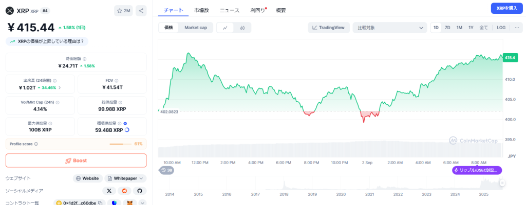Select the 7D time range

pos(447,28)
